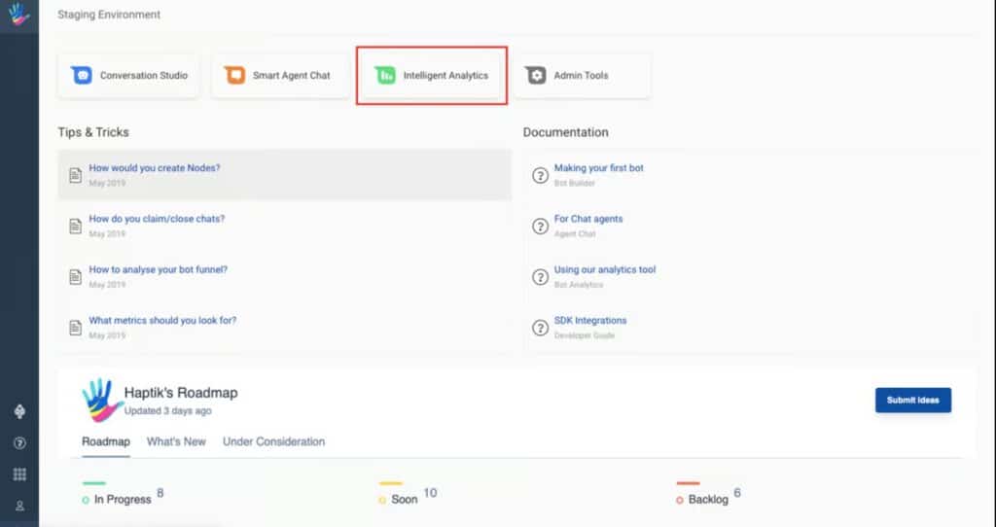Read "How to analyse your bot funnel?"
The image size is (996, 527).
coord(158,269)
